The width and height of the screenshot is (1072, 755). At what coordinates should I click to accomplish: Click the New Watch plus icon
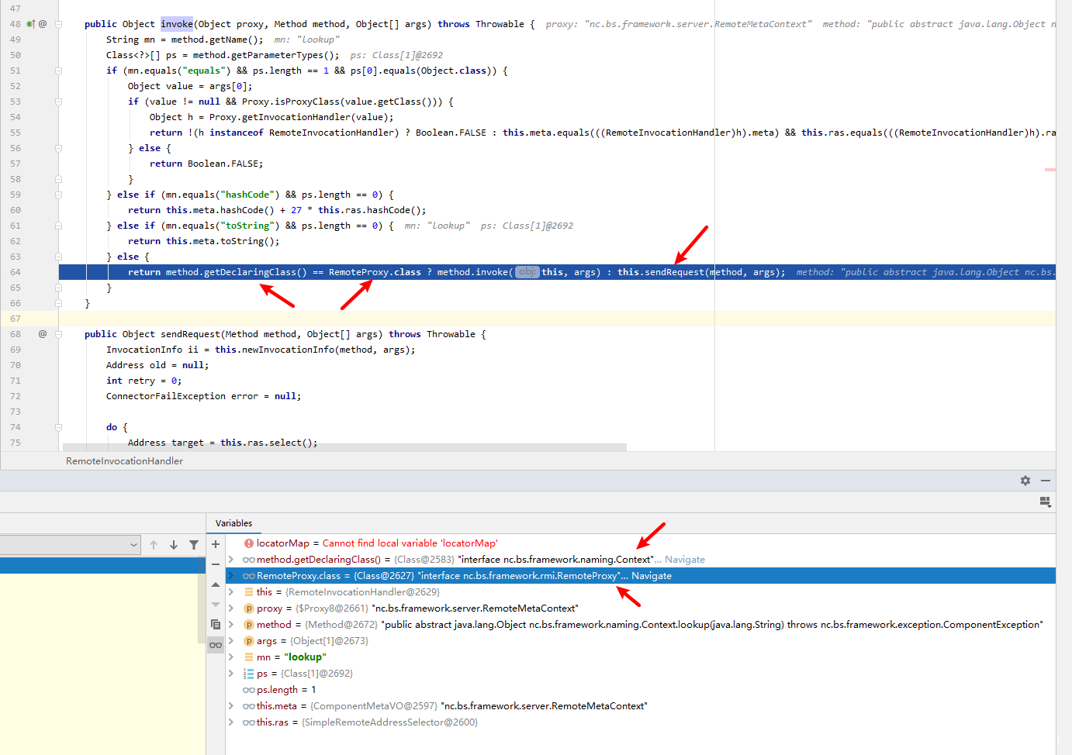(x=216, y=544)
